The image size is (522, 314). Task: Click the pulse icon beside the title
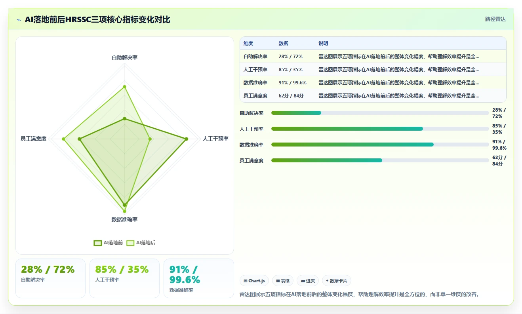click(x=19, y=20)
